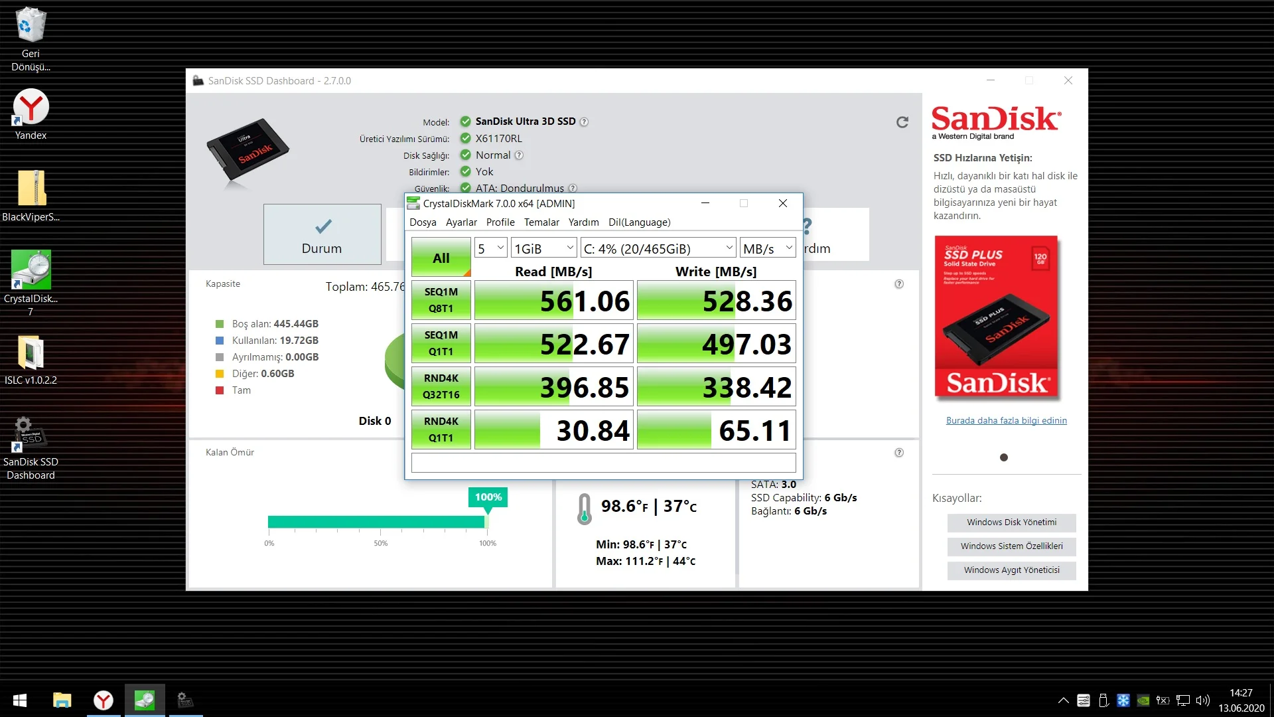Click Windows Disk Yönetimi shortcut button

click(1011, 522)
